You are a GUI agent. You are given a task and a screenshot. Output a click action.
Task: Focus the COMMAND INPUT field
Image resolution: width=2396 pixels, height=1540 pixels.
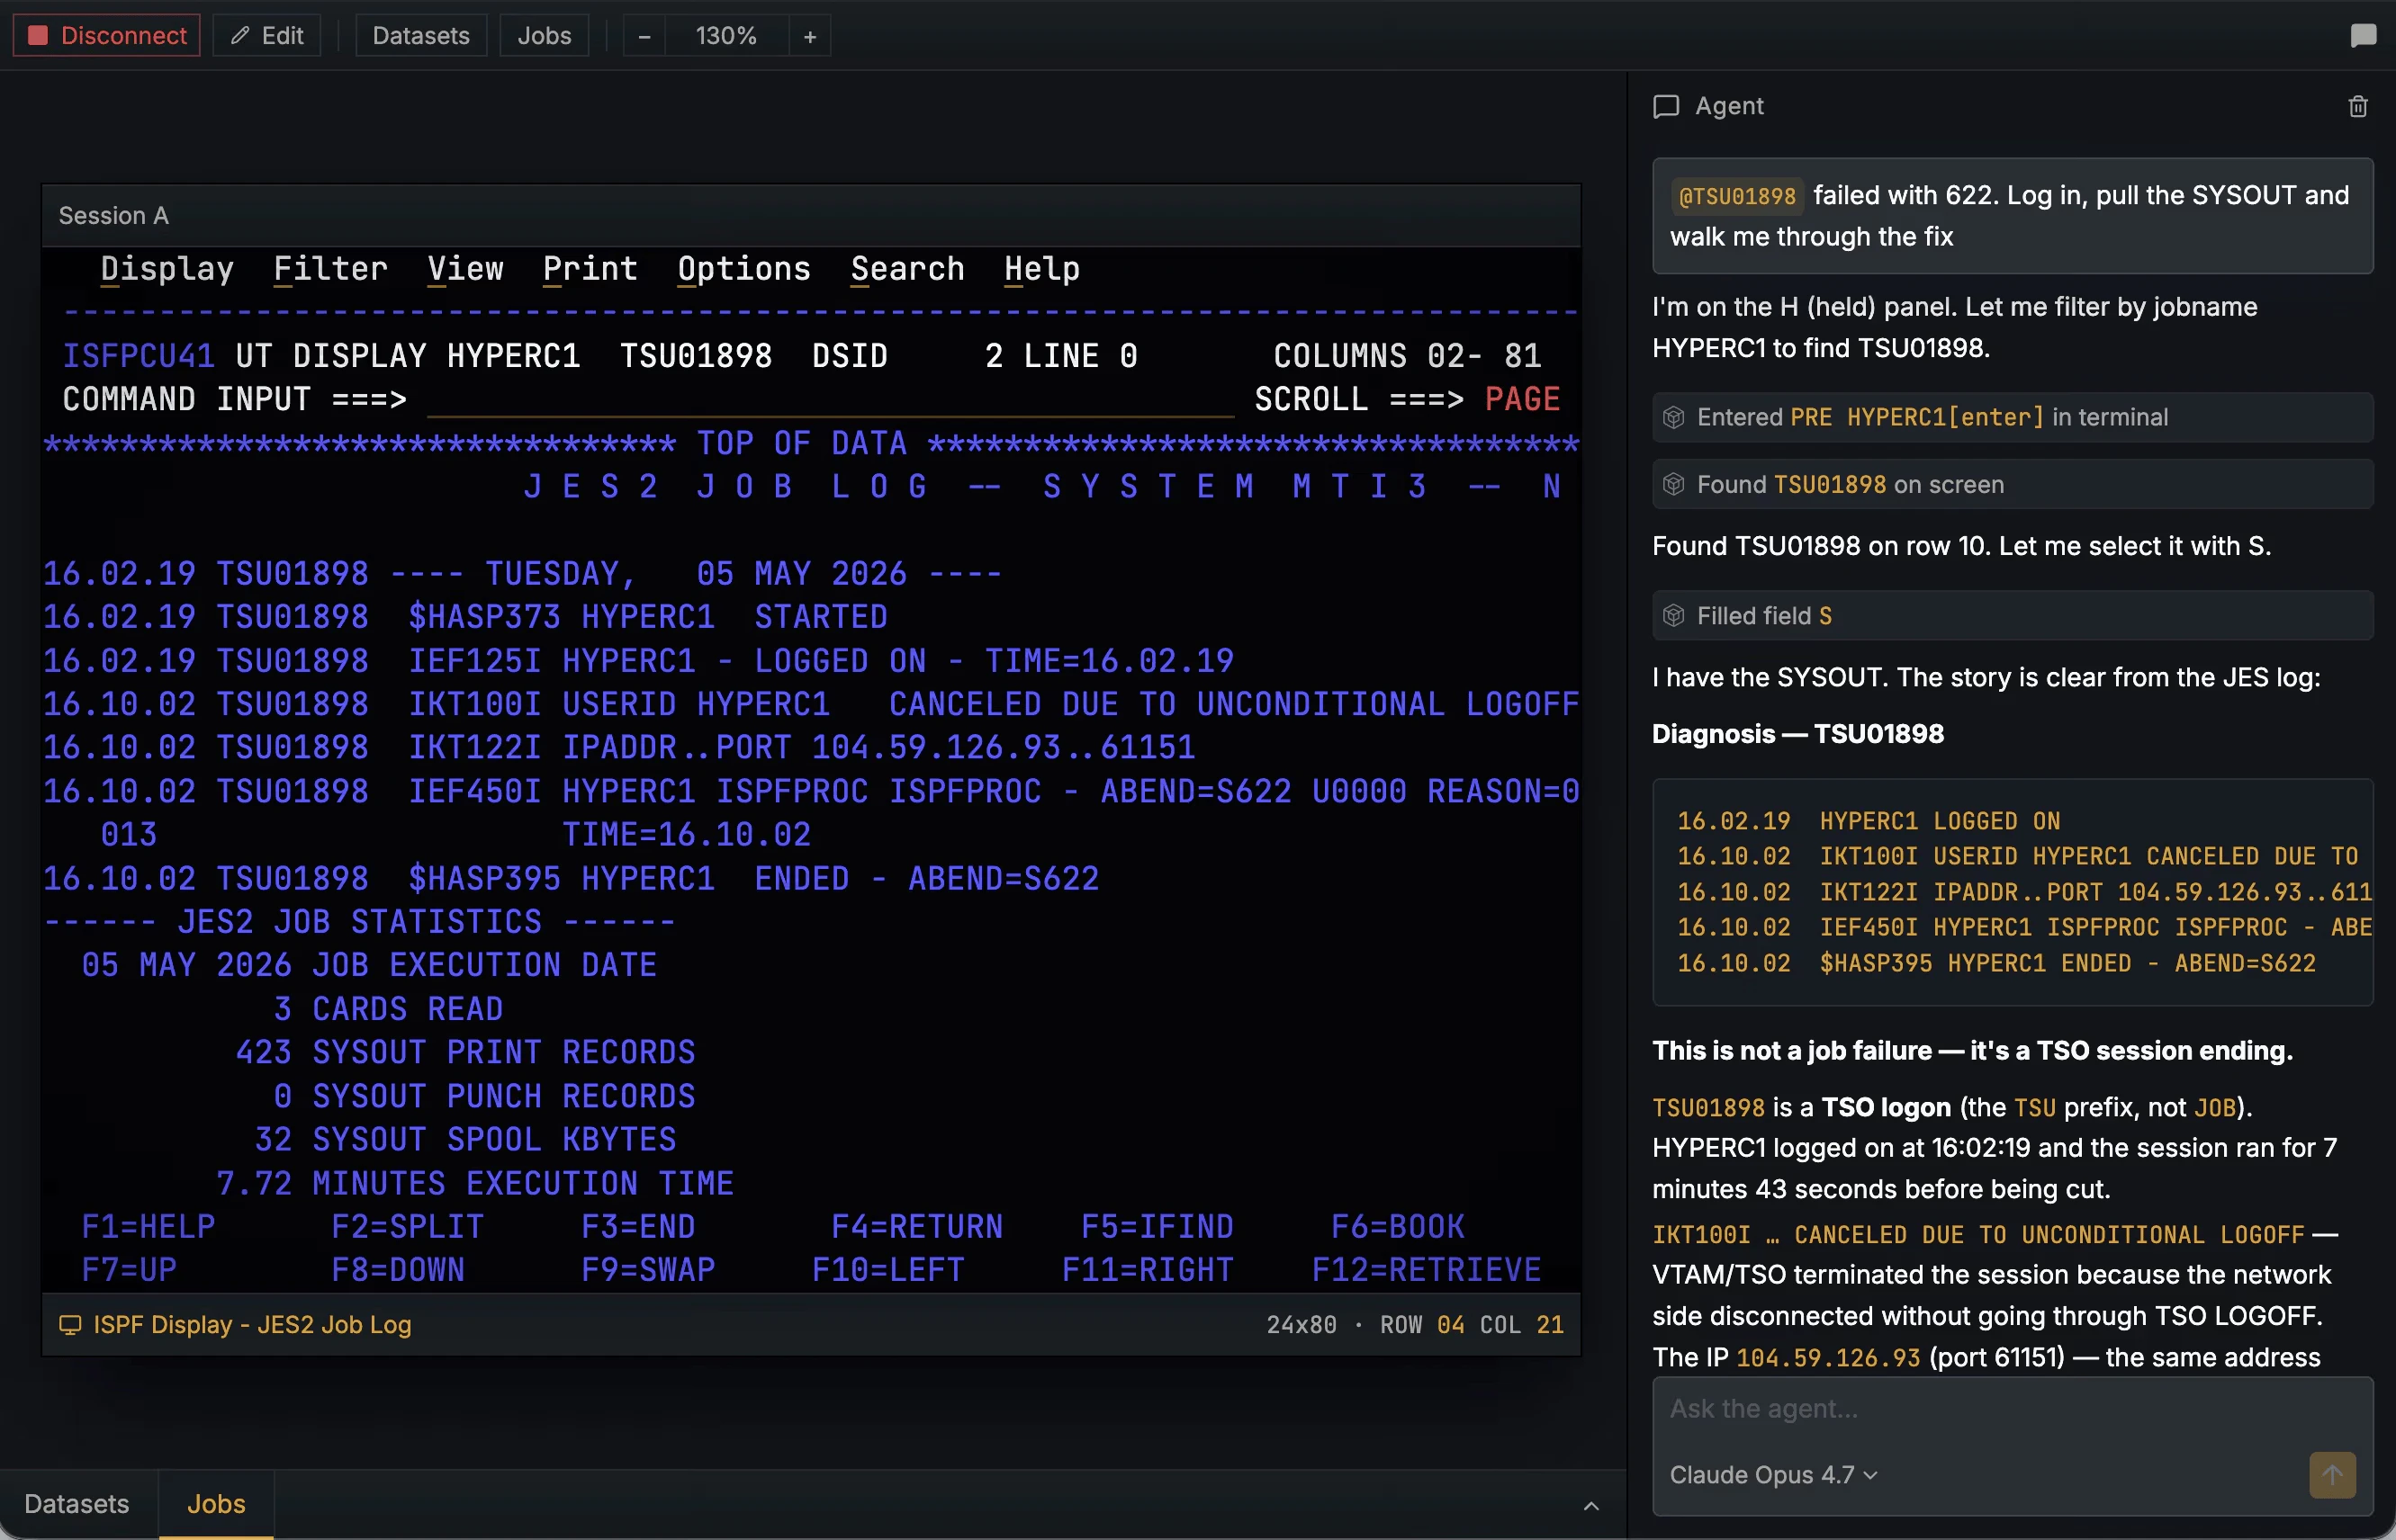(x=831, y=399)
